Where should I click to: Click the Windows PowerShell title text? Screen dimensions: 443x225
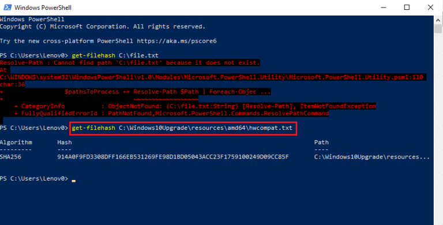point(43,7)
